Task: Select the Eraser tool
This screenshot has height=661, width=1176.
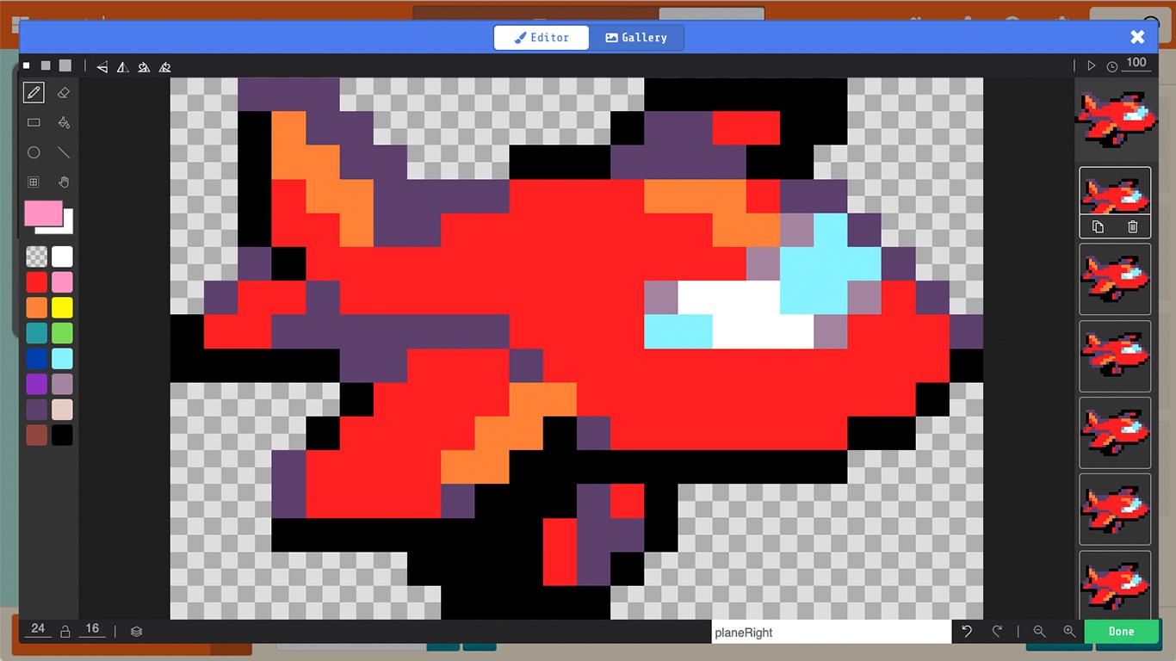Action: (x=63, y=92)
